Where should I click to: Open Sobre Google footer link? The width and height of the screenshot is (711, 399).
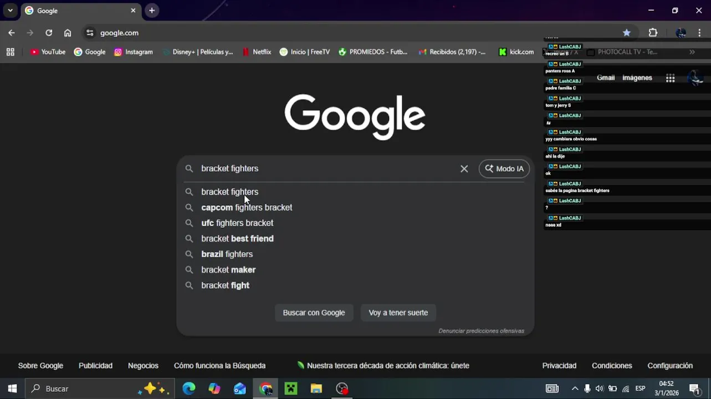[x=40, y=366]
